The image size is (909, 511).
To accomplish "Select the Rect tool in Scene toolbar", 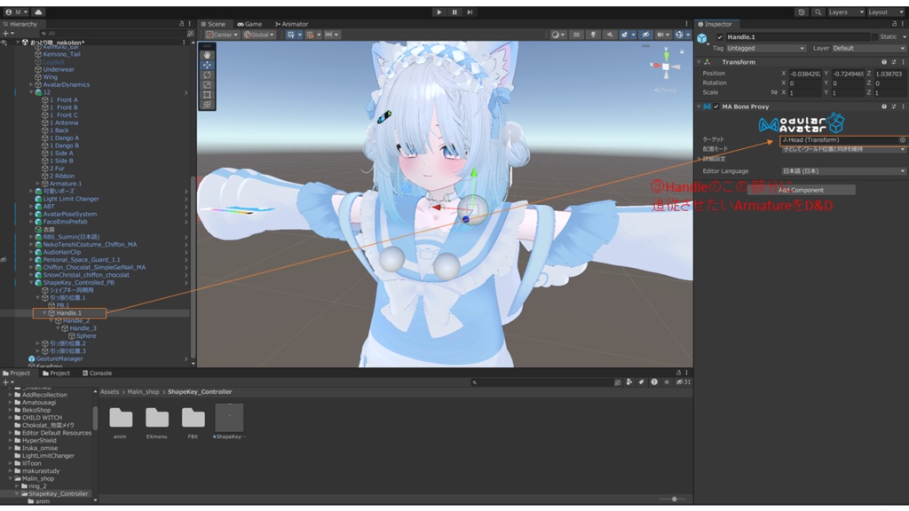I will pos(207,94).
